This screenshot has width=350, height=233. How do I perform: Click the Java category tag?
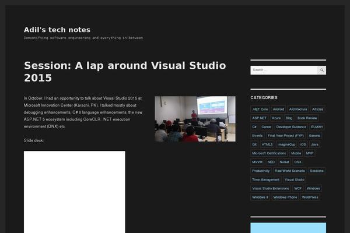[x=315, y=144]
